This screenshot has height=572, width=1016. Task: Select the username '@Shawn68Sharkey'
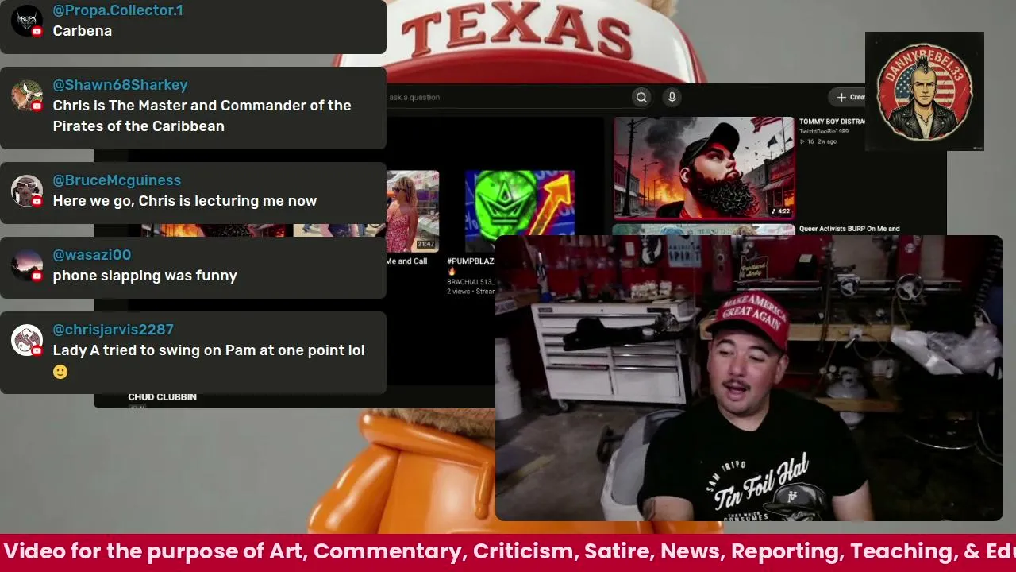click(120, 85)
